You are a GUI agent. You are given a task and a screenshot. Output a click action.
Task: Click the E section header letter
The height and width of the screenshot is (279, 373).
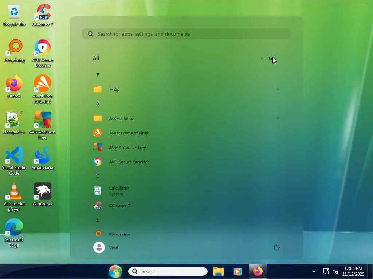(x=97, y=220)
